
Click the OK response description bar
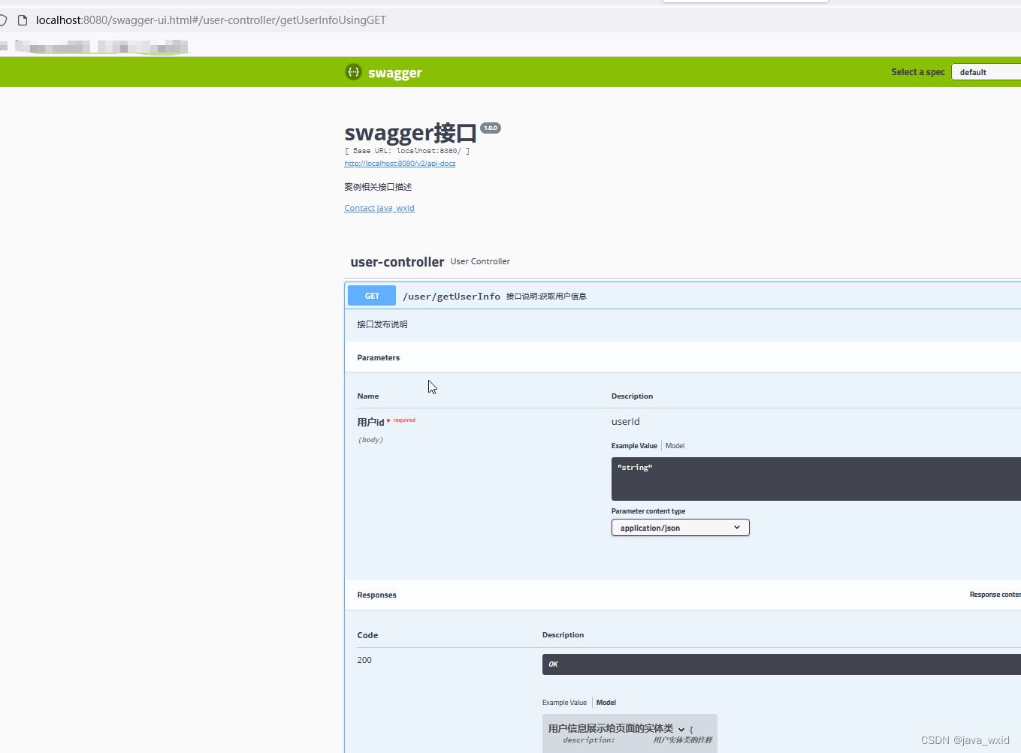click(x=781, y=664)
